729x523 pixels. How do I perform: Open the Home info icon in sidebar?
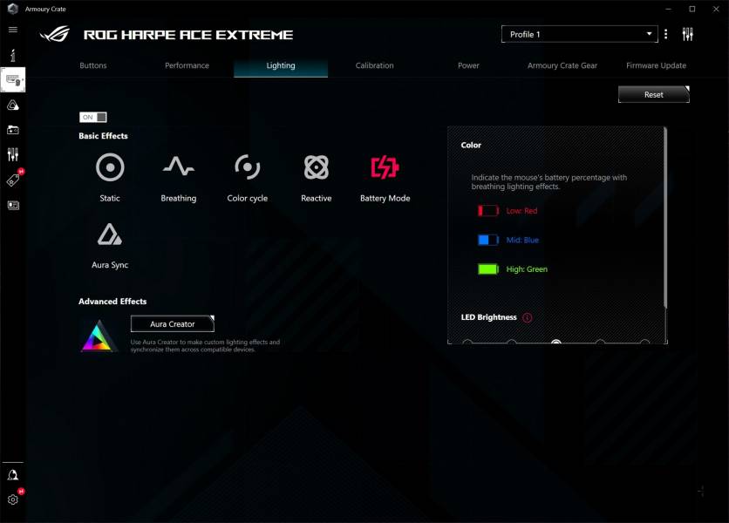coord(13,55)
